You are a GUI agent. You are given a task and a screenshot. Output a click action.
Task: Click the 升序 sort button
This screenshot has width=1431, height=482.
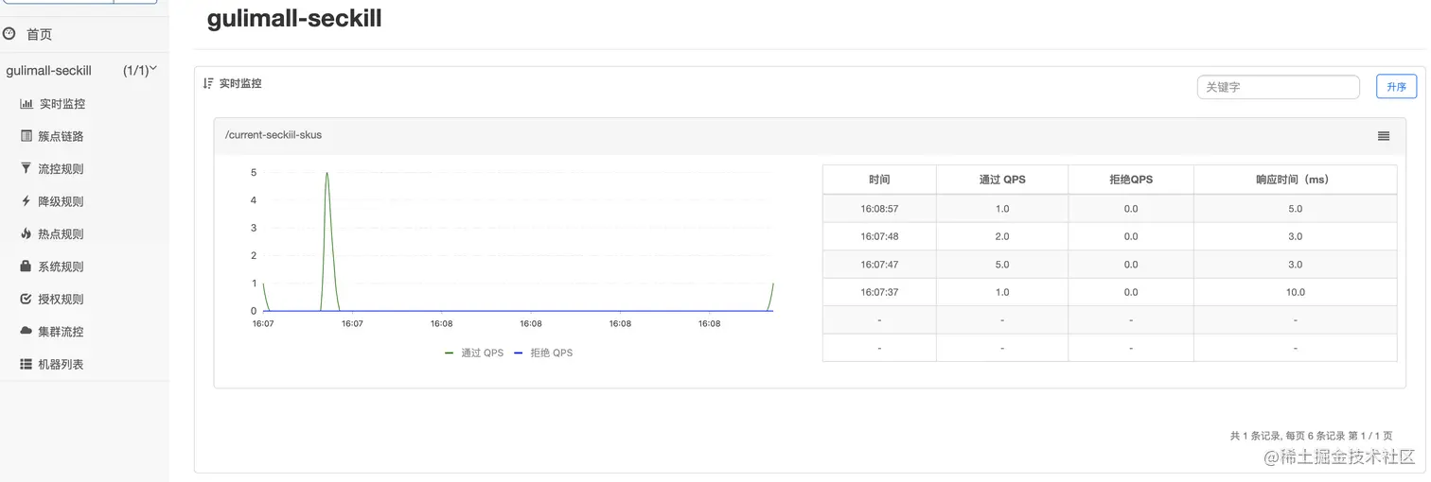coord(1396,87)
